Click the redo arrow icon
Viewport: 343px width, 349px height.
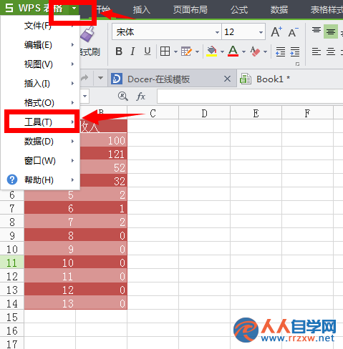click(x=84, y=78)
